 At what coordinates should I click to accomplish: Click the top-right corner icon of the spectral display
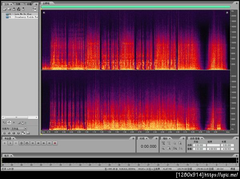(x=227, y=13)
